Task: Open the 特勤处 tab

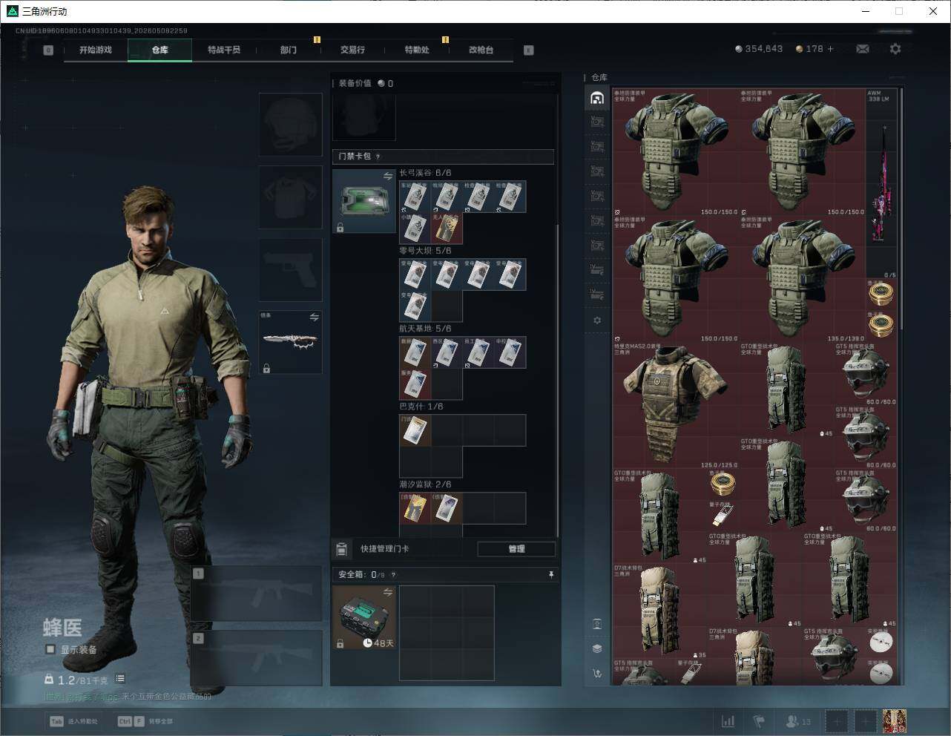Action: click(x=417, y=50)
